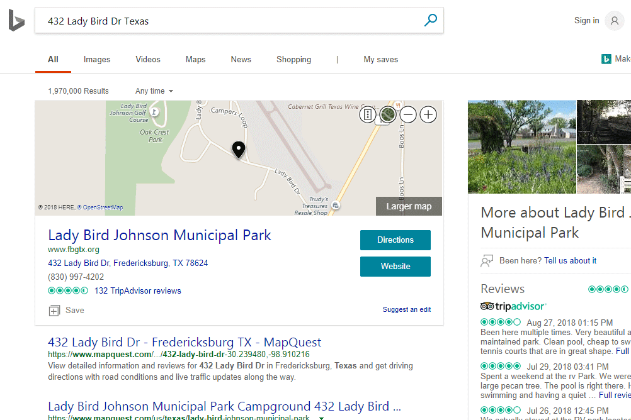Click the Suggest an edit link
Viewport: 631px width, 420px height.
pos(407,309)
